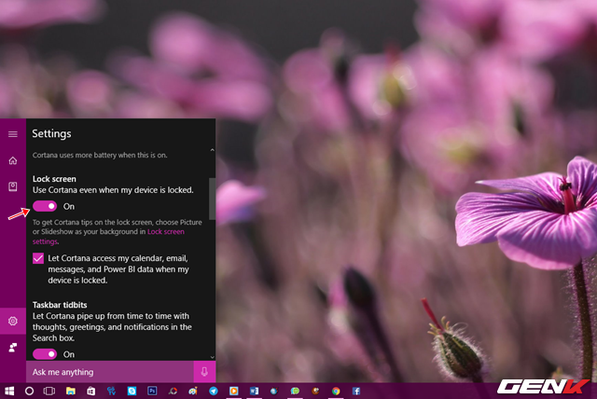This screenshot has height=399, width=597.
Task: Open the green chat app on taskbar
Action: click(x=295, y=391)
